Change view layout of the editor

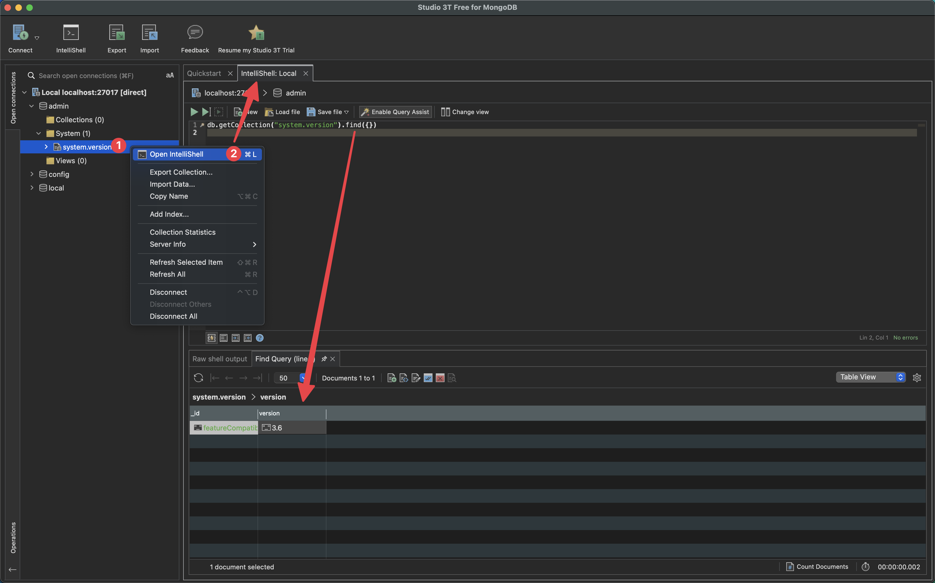coord(464,112)
